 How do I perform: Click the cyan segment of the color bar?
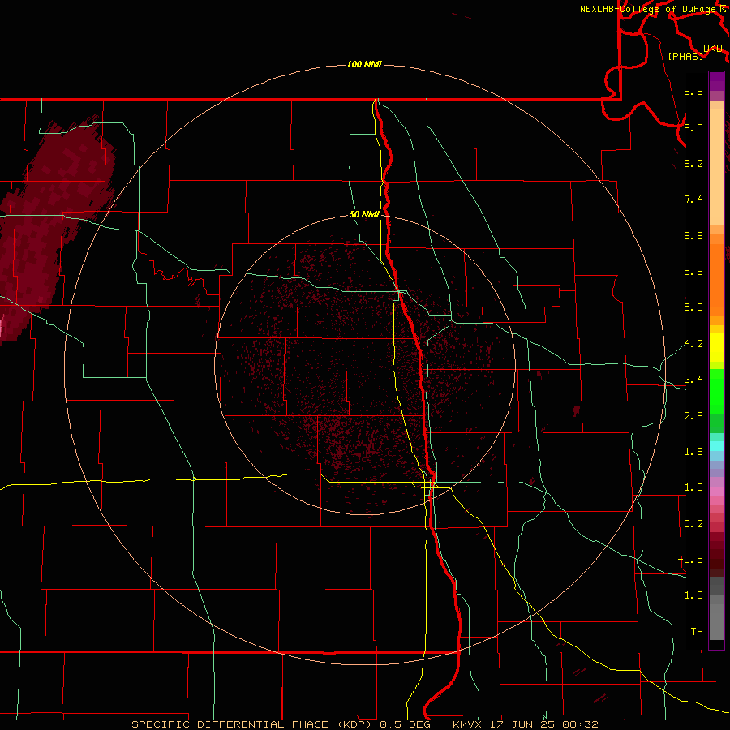[x=716, y=446]
